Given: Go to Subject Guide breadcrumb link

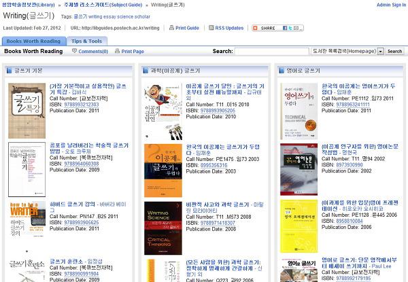Looking at the screenshot, I should [x=103, y=5].
